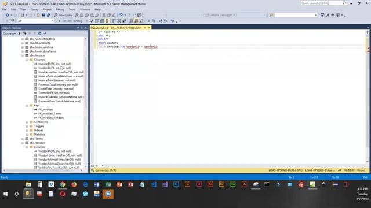Open the Help menu
The height and width of the screenshot is (208, 371).
tap(97, 9)
